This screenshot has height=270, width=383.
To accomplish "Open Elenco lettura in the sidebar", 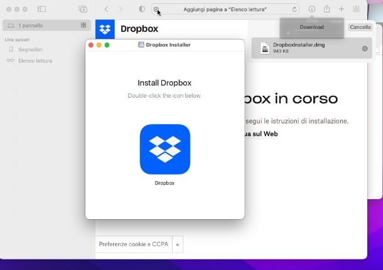I will 35,61.
